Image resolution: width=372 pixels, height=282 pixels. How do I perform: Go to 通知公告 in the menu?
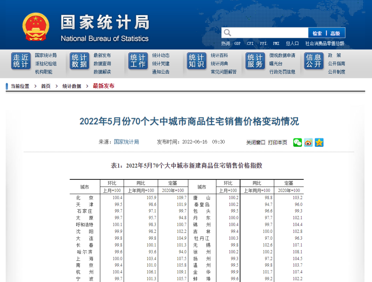161,72
